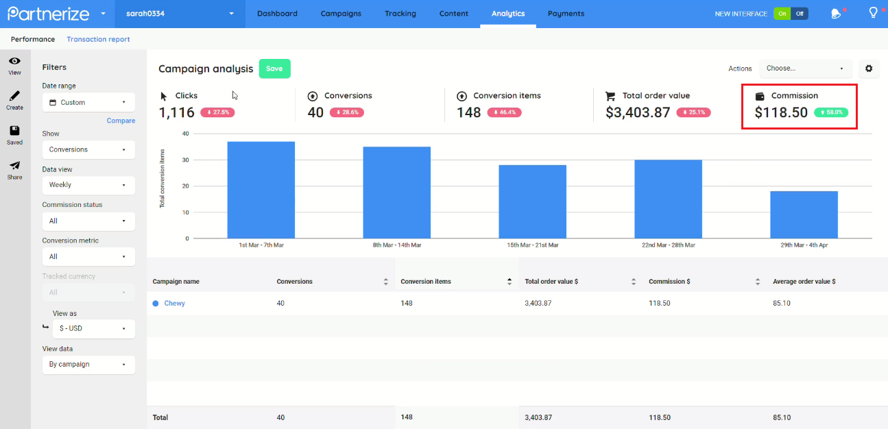
Task: Open the View as $ - USD dropdown
Action: tap(94, 328)
